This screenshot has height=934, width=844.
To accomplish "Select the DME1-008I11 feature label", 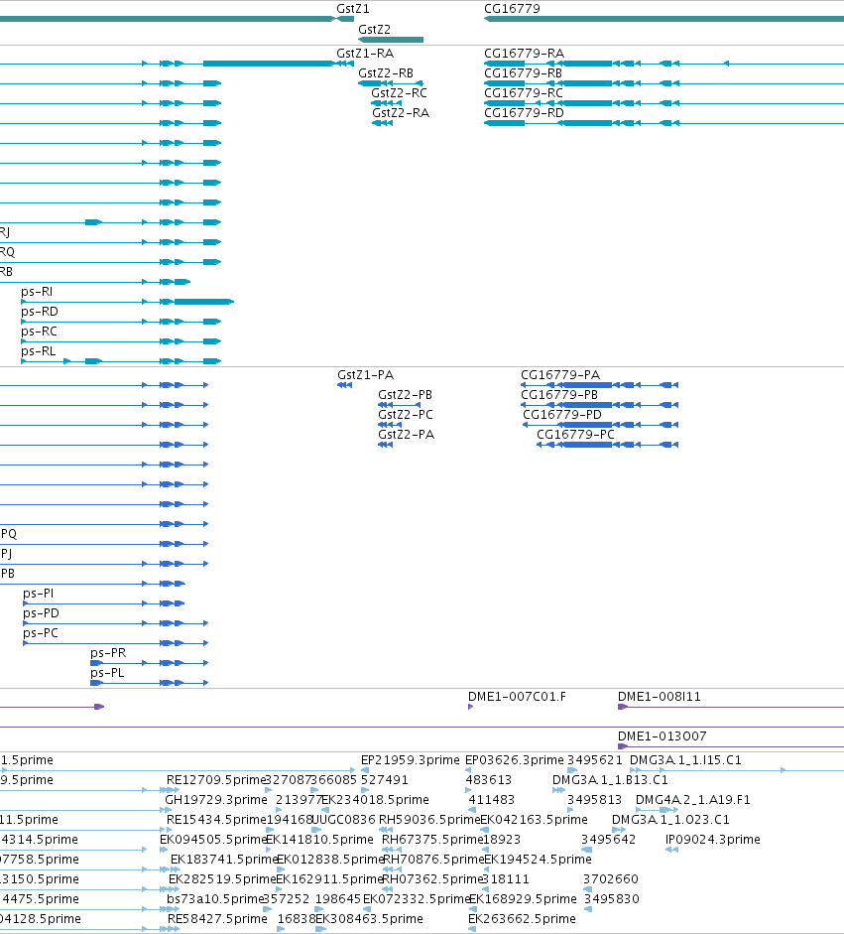I will coord(659,697).
